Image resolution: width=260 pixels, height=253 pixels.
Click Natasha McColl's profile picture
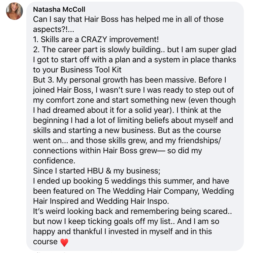tap(14, 11)
